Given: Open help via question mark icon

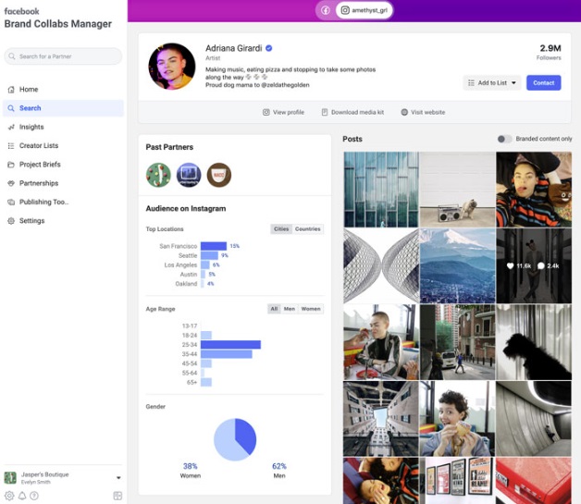Looking at the screenshot, I should point(34,496).
